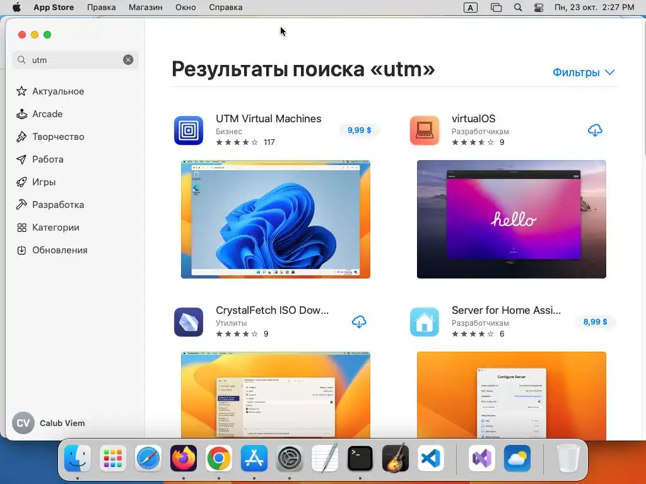This screenshot has height=484, width=646.
Task: View virtualOS hello screenshot preview
Action: (511, 219)
